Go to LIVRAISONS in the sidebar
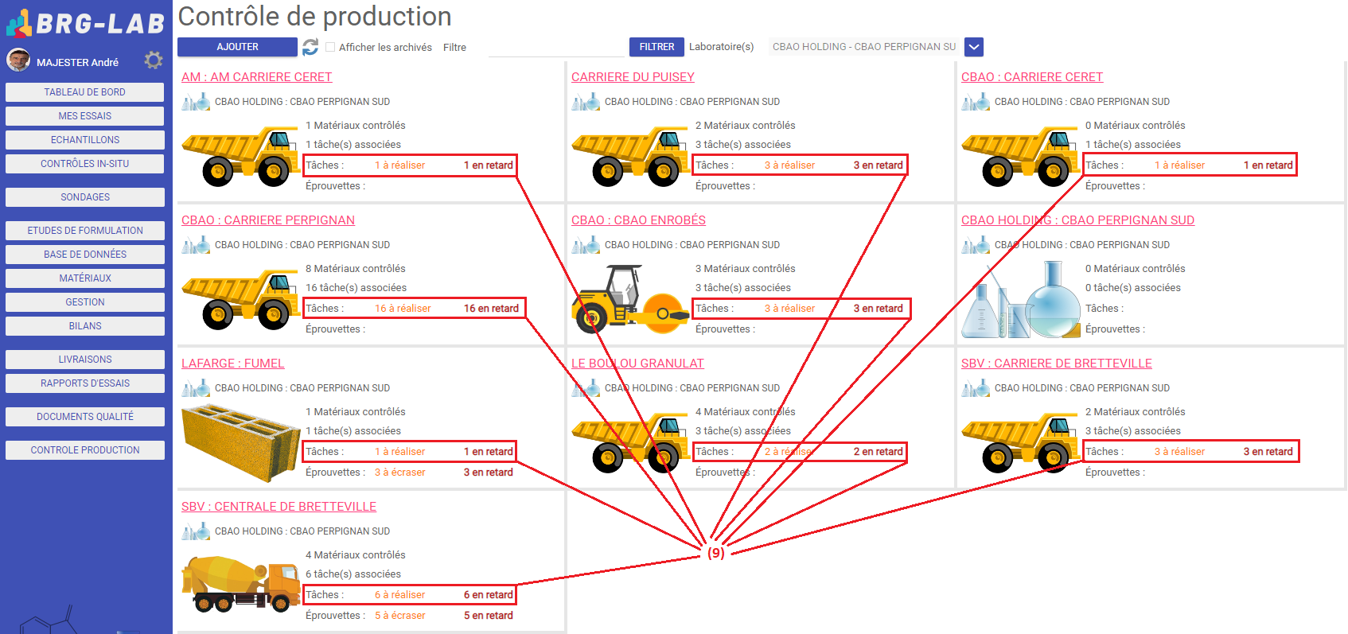The image size is (1348, 634). [x=85, y=360]
